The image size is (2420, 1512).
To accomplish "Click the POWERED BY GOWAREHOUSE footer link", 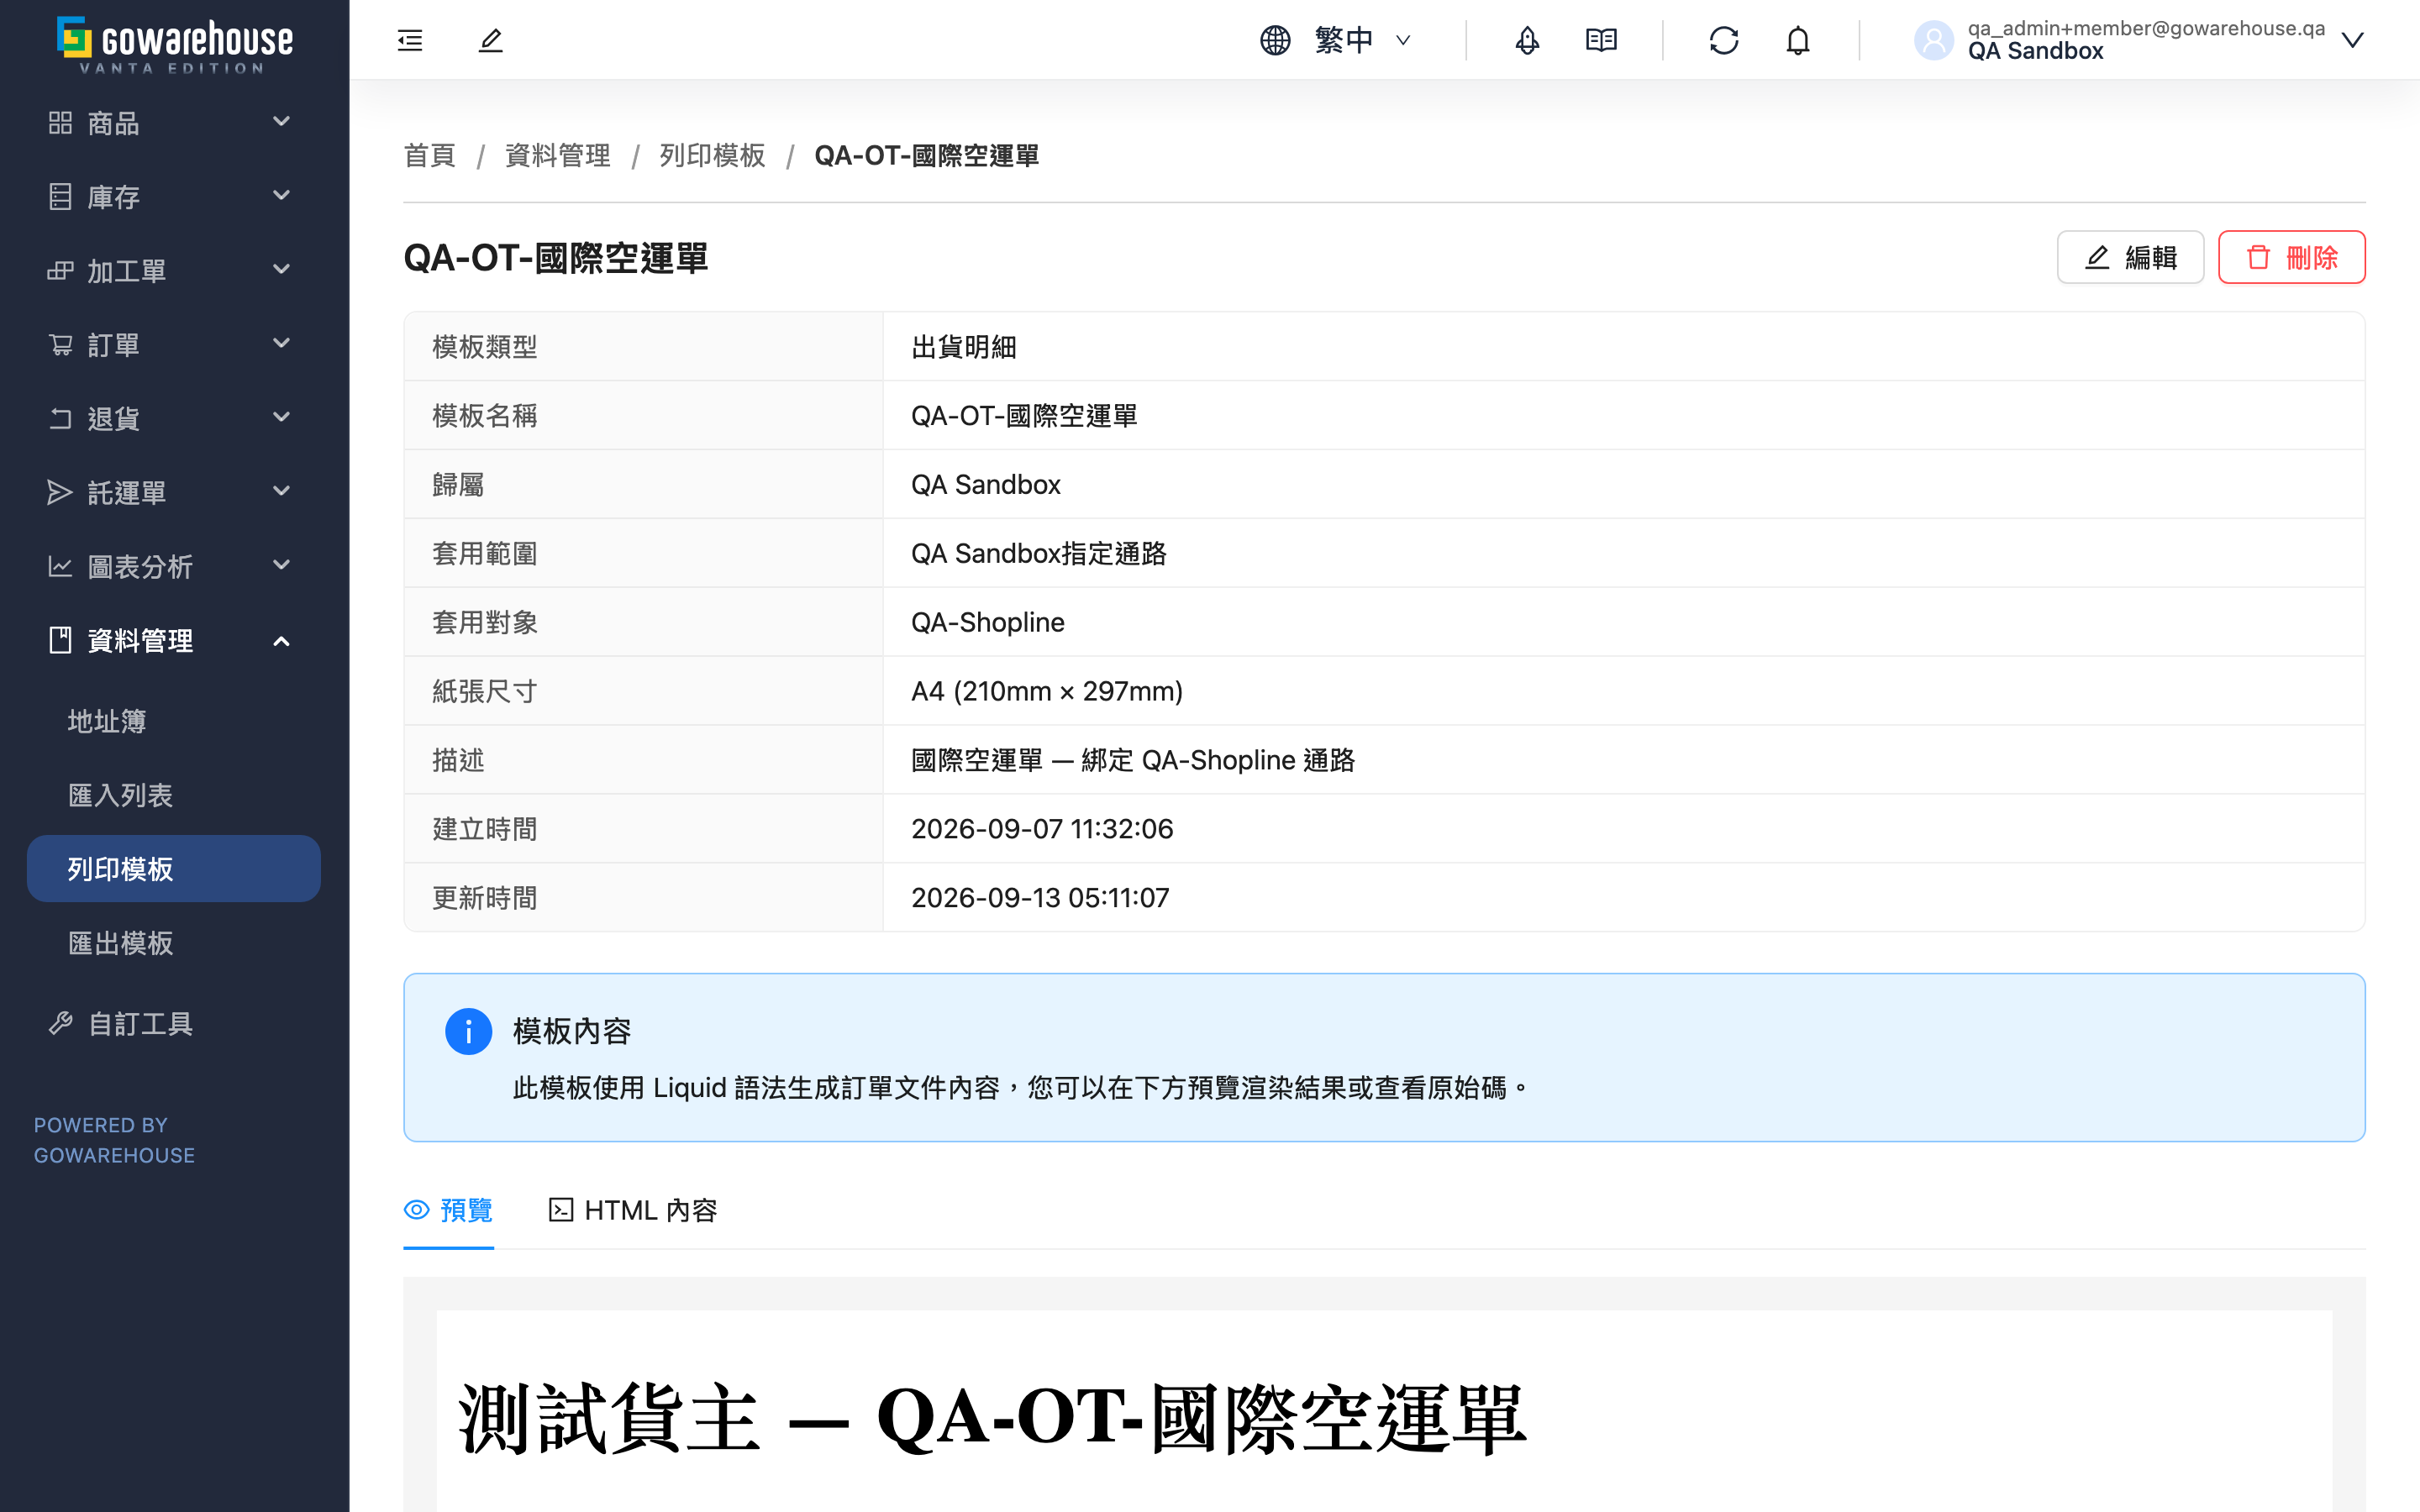I will (x=114, y=1140).
